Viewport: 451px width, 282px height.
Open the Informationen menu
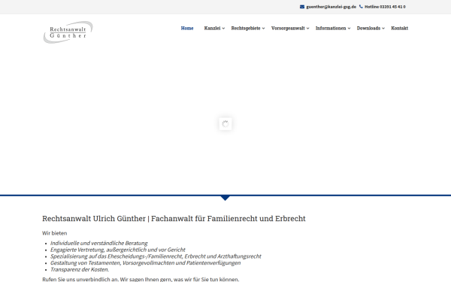331,29
